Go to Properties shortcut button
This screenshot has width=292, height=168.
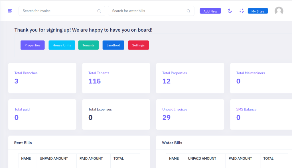[33, 45]
